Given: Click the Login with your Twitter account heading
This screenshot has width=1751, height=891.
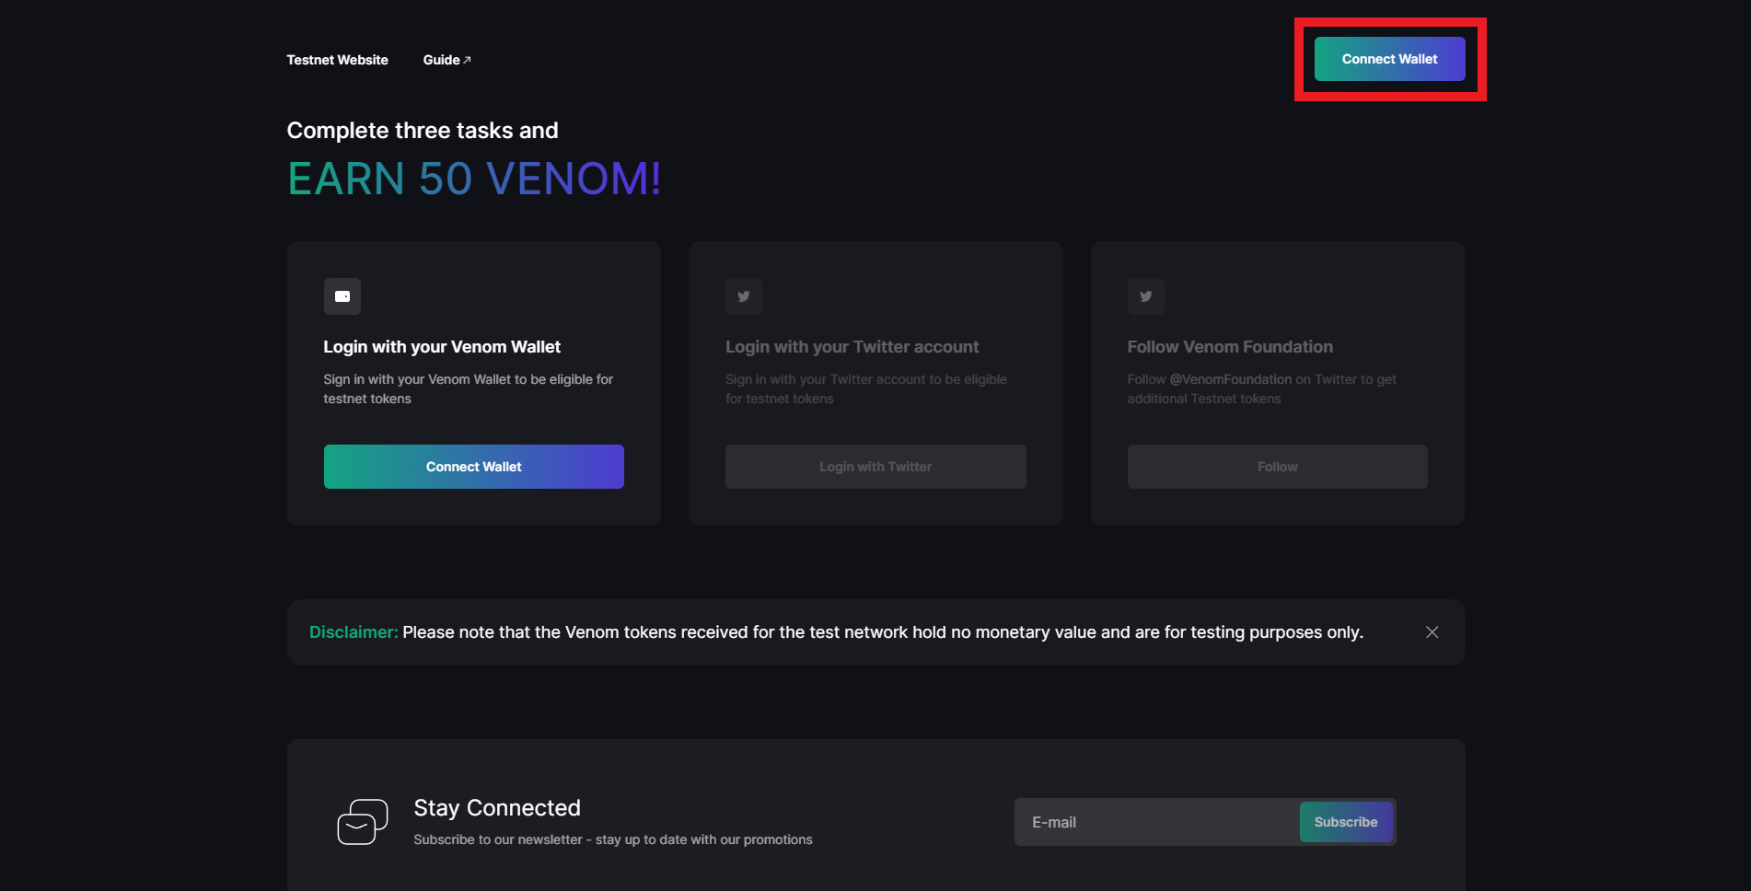Looking at the screenshot, I should coord(852,347).
